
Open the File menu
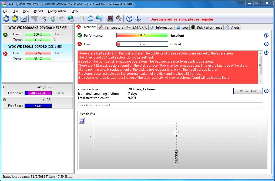pyautogui.click(x=5, y=11)
